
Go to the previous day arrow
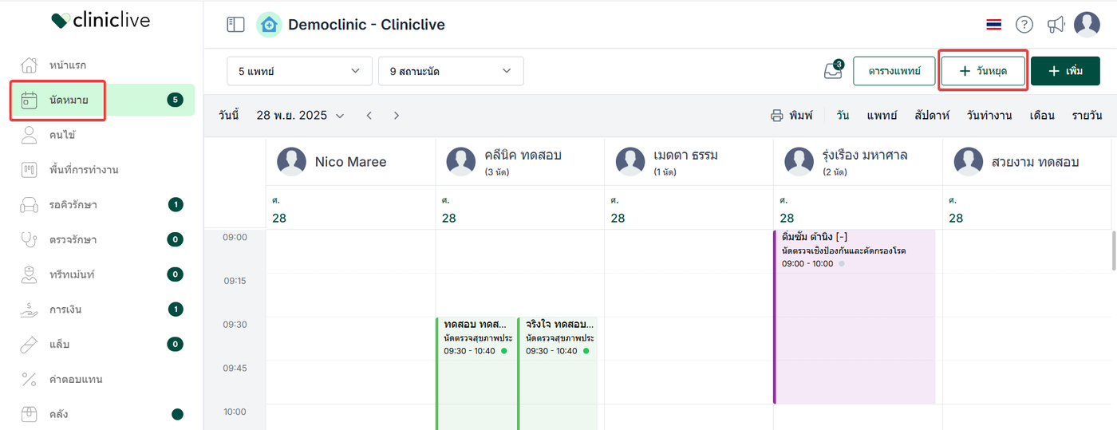369,116
